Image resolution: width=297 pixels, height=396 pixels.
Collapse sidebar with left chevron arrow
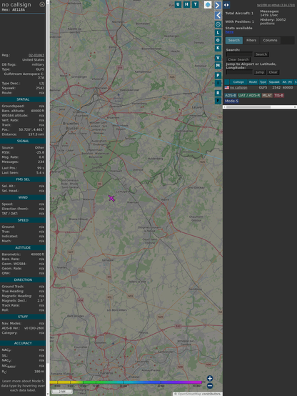point(218,16)
